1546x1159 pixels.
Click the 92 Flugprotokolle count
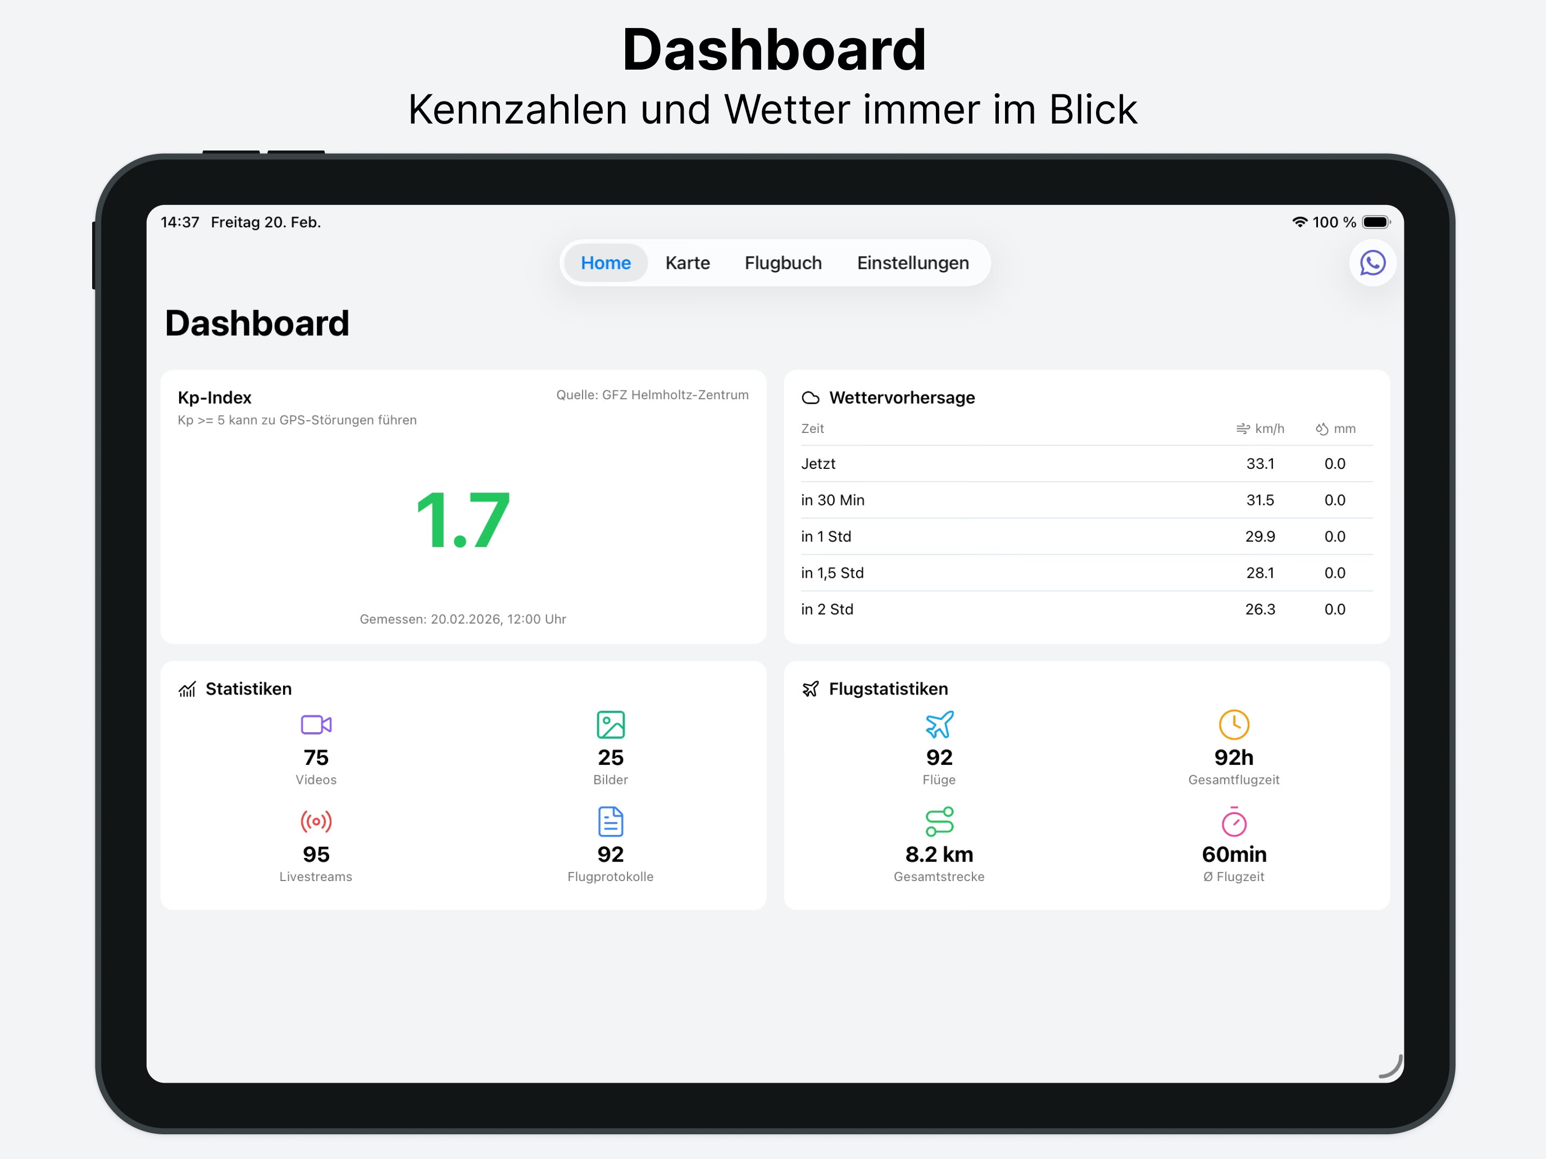pyautogui.click(x=610, y=855)
